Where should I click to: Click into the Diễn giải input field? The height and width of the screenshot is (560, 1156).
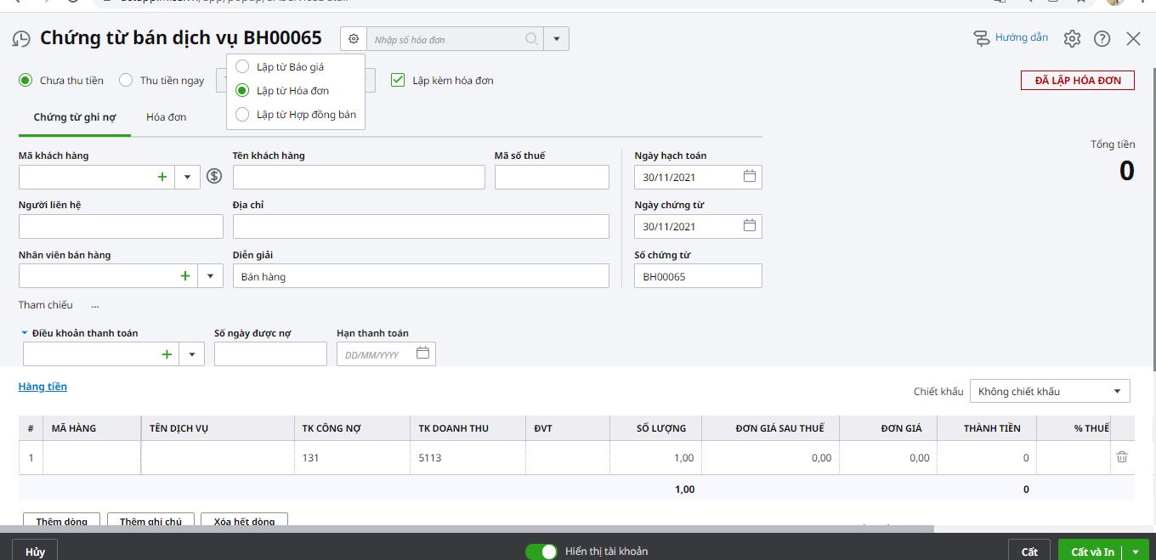421,276
